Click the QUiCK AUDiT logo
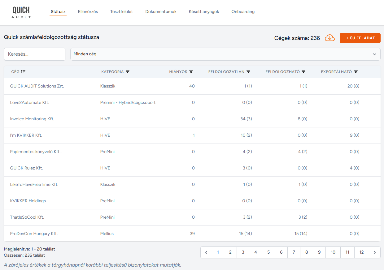 click(21, 12)
